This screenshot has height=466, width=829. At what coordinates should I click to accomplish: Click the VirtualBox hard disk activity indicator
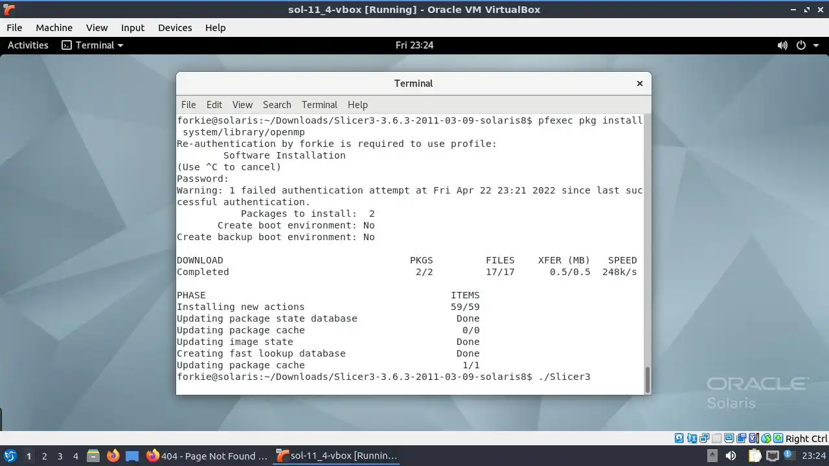pyautogui.click(x=679, y=438)
